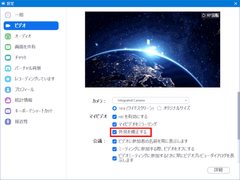Go to チャット settings

(x=31, y=58)
